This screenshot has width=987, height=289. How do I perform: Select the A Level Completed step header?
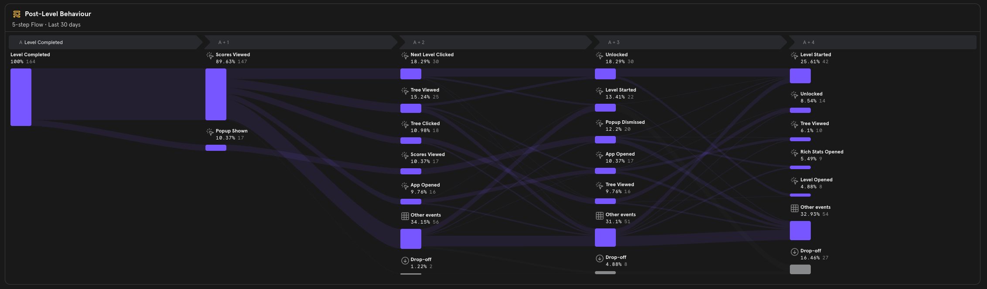pos(106,42)
